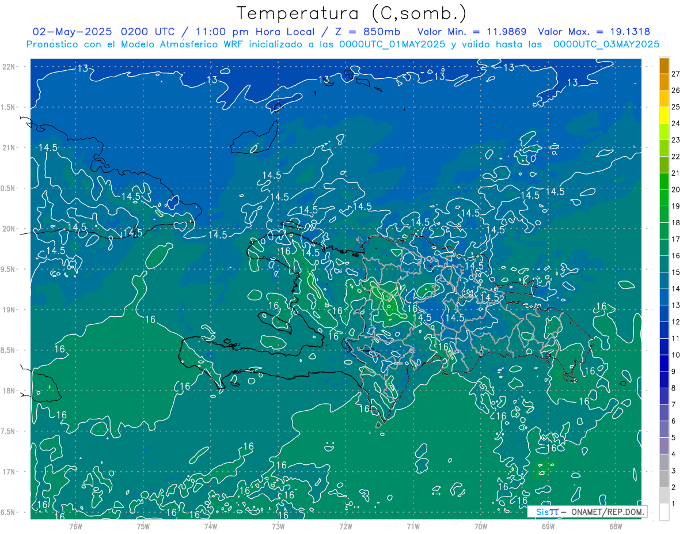Pick the teal swatch between 15 and 16

click(664, 264)
